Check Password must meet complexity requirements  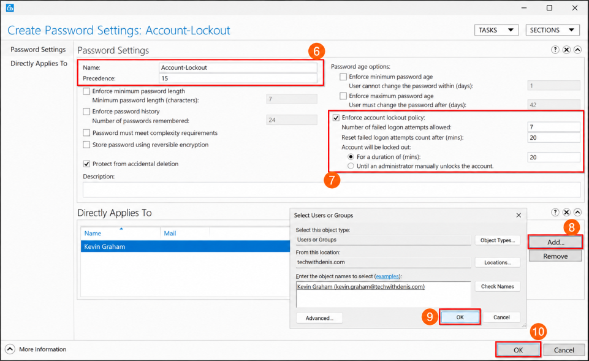tap(86, 133)
